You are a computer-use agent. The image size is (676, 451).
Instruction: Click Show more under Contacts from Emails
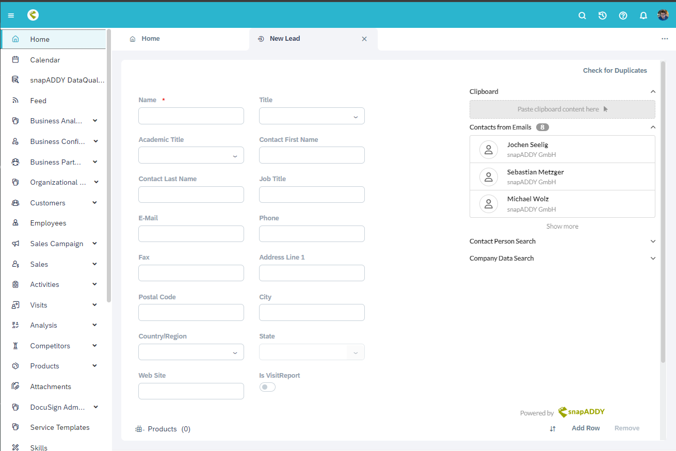pos(562,226)
